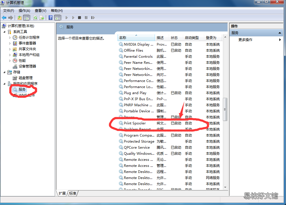Select the 本地用户和组 tree node
Image resolution: width=286 pixels, height=205 pixels.
pos(29,55)
